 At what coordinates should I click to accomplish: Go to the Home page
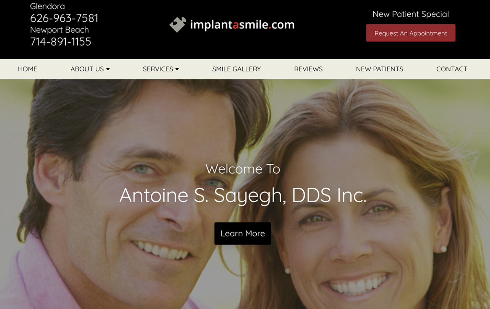point(27,69)
